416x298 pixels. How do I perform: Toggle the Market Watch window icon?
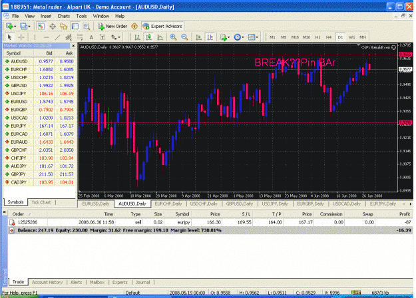coord(41,26)
